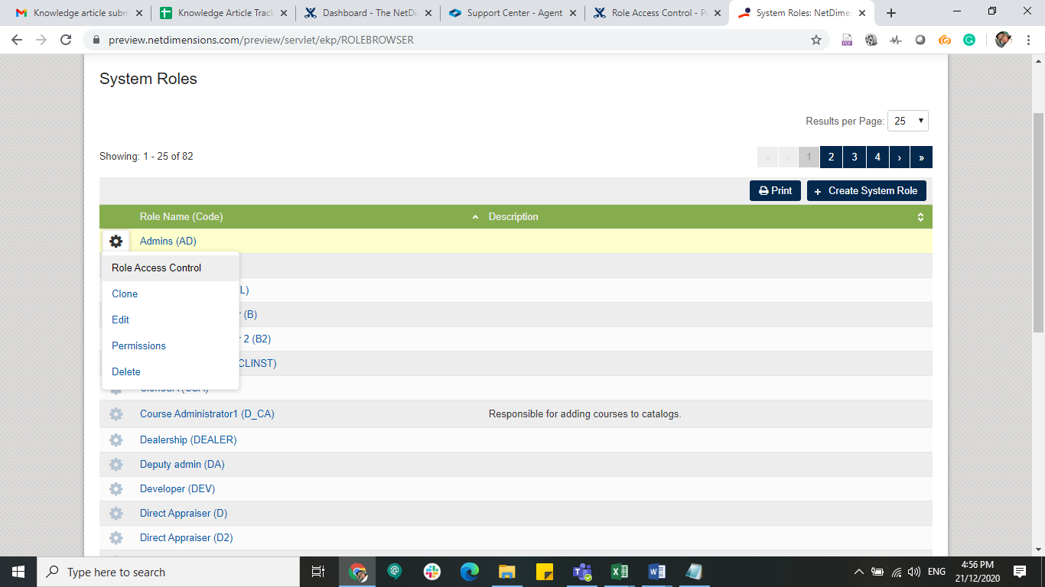The height and width of the screenshot is (587, 1045).
Task: Open the Dealership (DEALER) role link
Action: tap(188, 440)
